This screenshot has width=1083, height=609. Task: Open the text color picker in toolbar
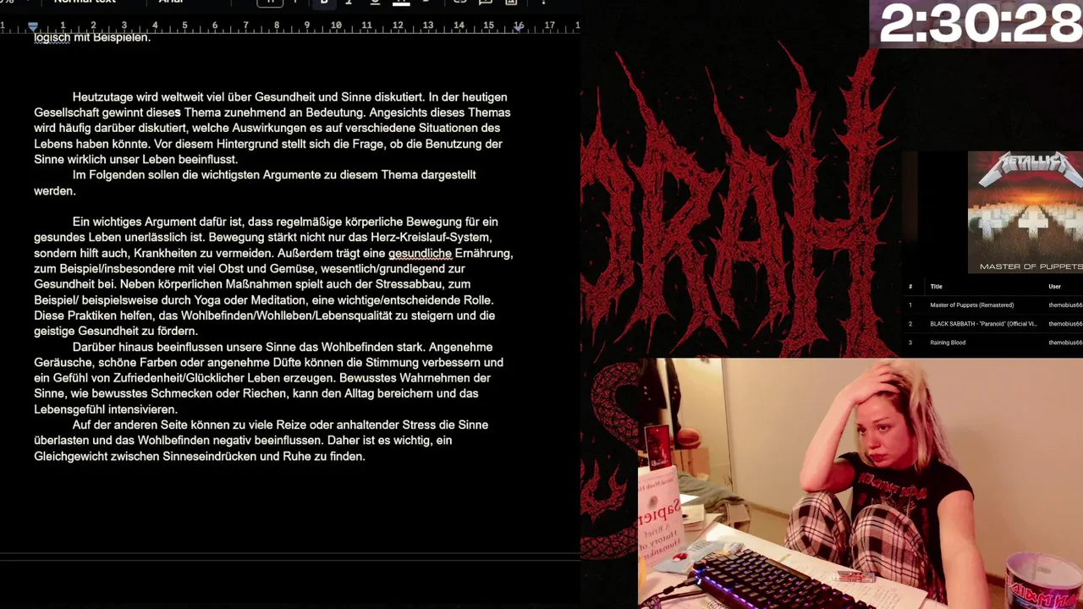click(401, 3)
